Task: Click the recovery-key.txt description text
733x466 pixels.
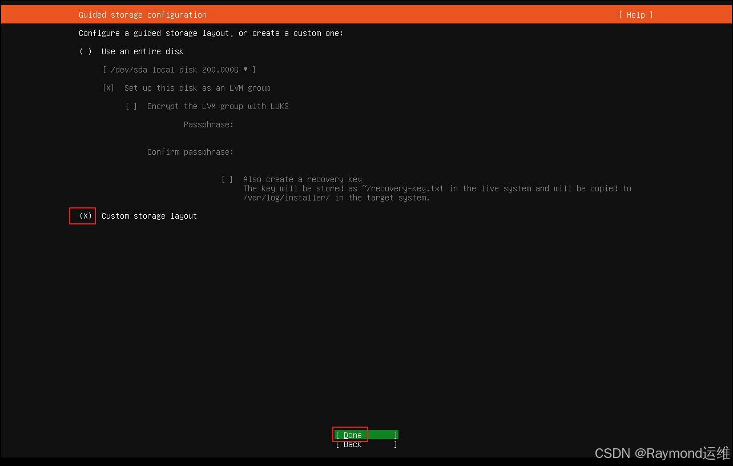Action: tap(437, 193)
